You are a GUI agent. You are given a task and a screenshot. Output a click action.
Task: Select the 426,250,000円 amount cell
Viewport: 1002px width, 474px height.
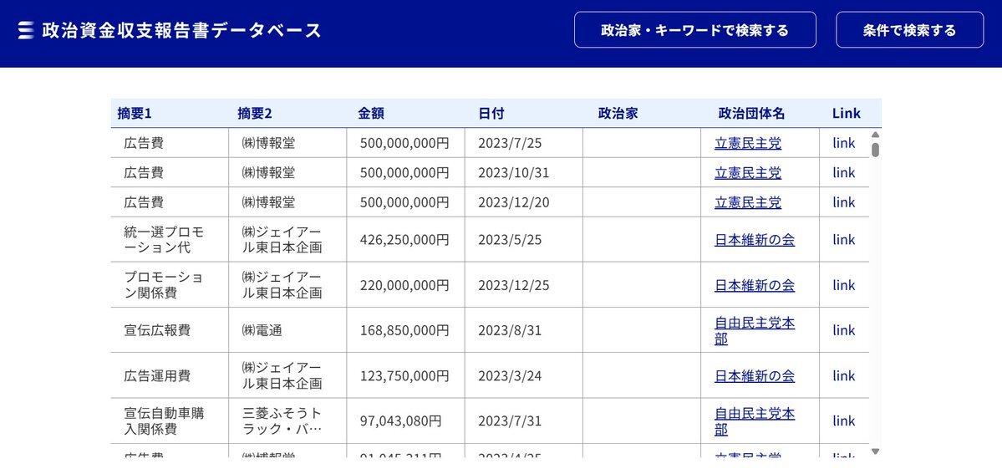coord(406,240)
